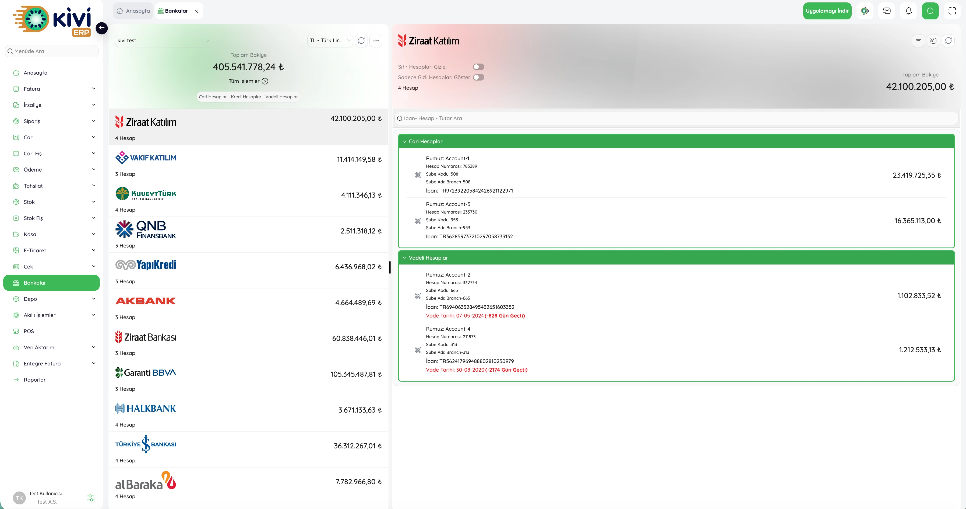Click QR icon for Account-1
The height and width of the screenshot is (509, 966).
418,175
